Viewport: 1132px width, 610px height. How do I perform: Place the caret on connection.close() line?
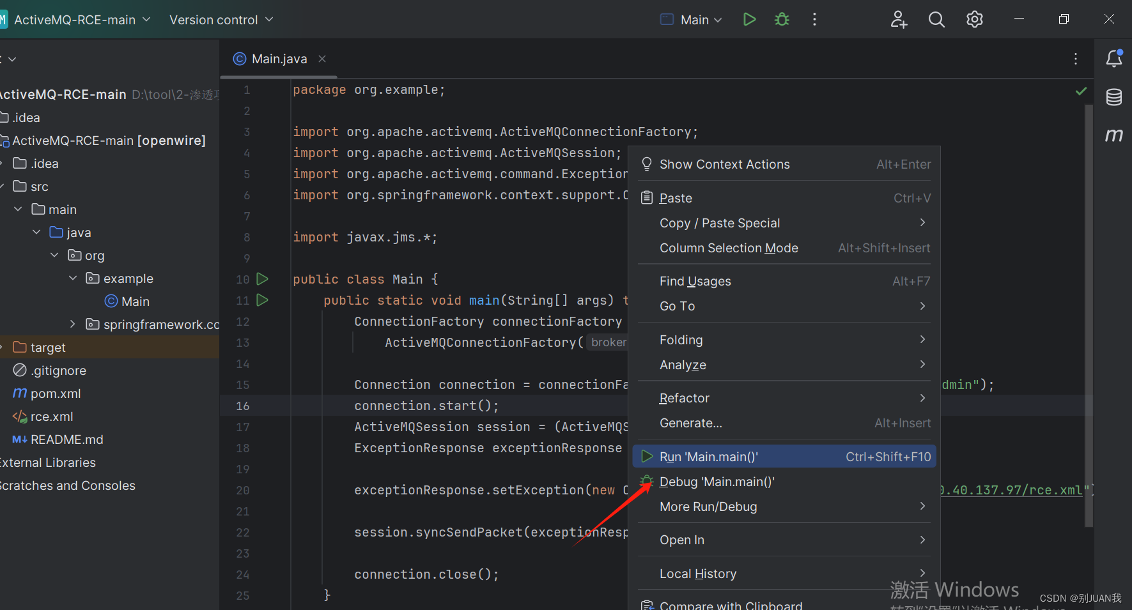[x=426, y=574]
